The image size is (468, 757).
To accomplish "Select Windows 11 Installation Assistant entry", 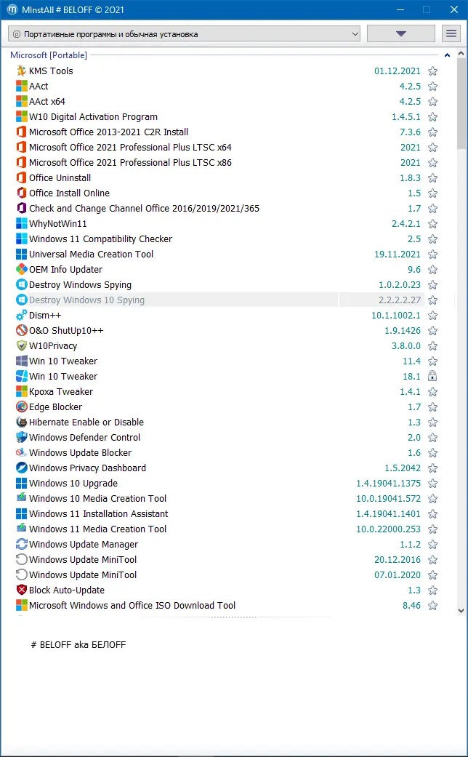I will pyautogui.click(x=98, y=513).
